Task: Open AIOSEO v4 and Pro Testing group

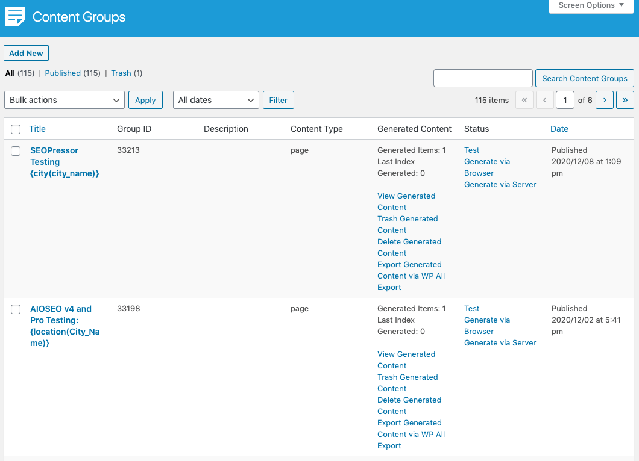Action: (65, 326)
